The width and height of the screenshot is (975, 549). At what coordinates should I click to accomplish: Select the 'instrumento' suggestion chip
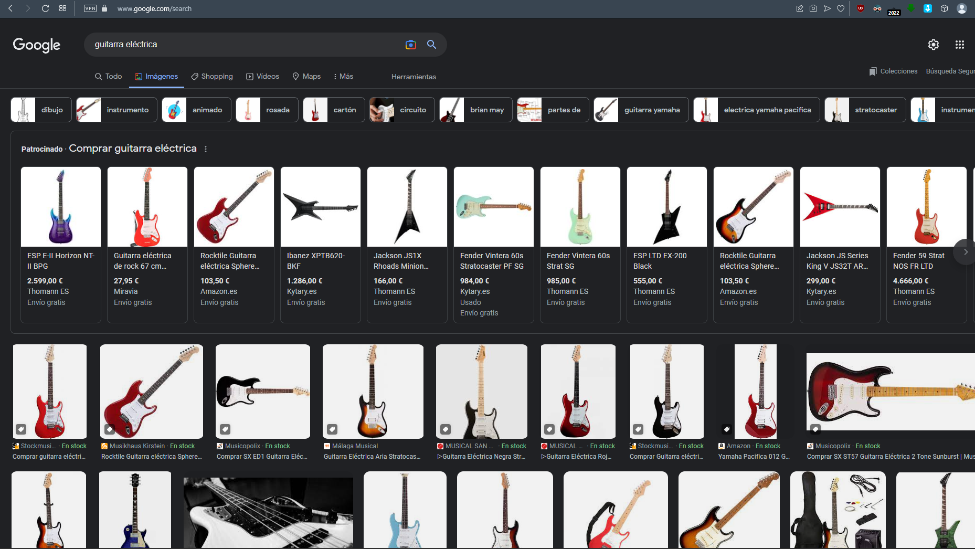tap(116, 110)
